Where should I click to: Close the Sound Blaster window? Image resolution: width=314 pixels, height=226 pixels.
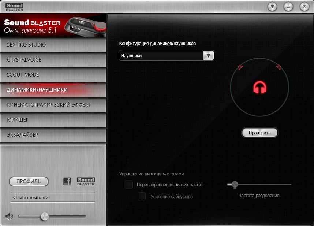click(304, 7)
